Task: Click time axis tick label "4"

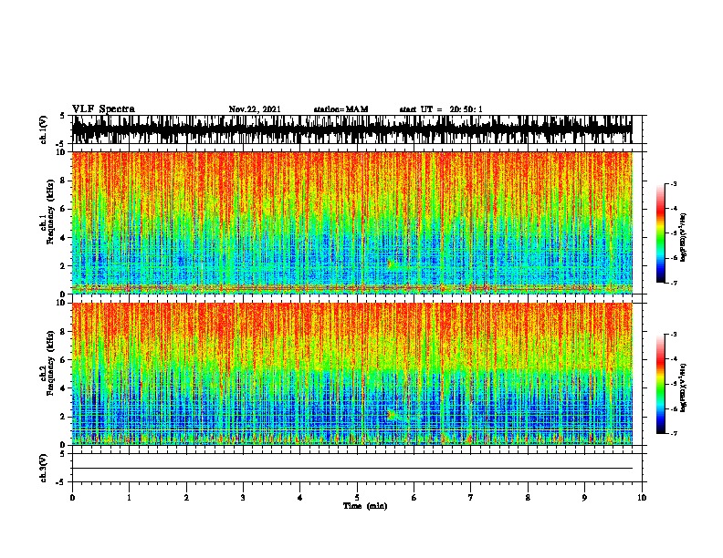Action: (x=300, y=498)
